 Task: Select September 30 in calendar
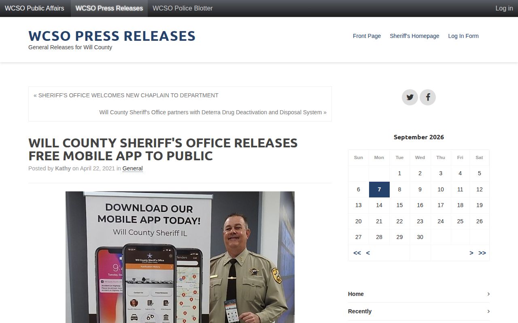click(x=420, y=237)
